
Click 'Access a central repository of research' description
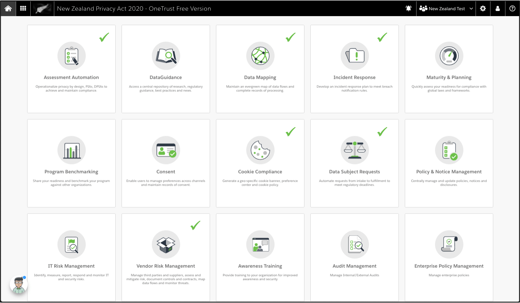[x=166, y=89]
